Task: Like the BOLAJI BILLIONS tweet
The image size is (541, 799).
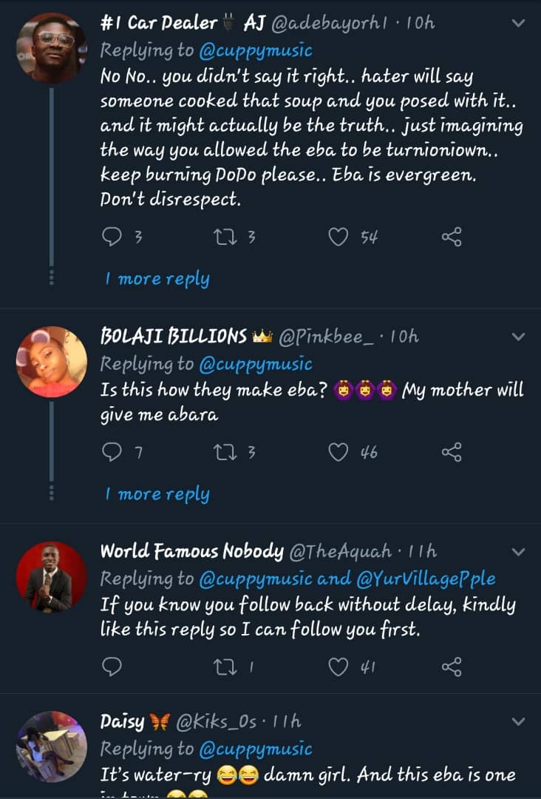Action: pyautogui.click(x=338, y=452)
